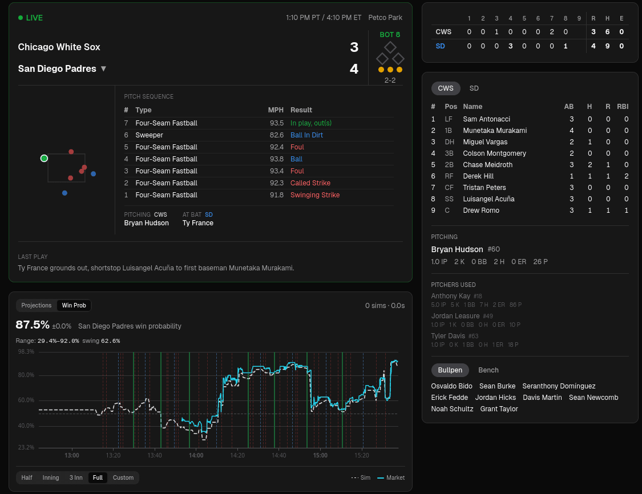Select bullpen pitcher Davis Martin
This screenshot has height=494, width=642.
542,398
